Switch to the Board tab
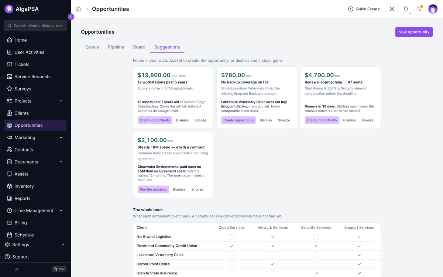This screenshot has width=443, height=277. (x=139, y=47)
